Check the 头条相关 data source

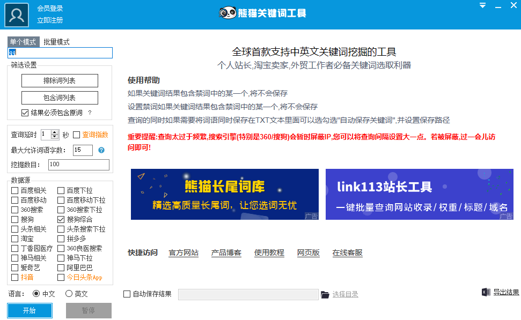[x=14, y=229]
